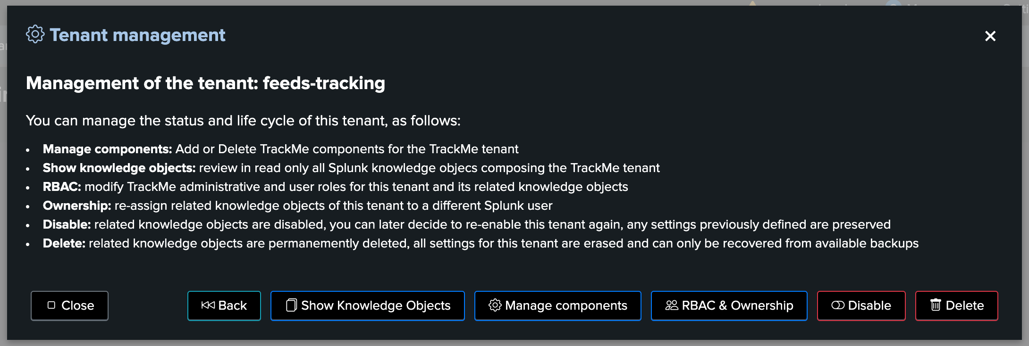This screenshot has width=1029, height=346.
Task: Dismiss the dialog with the top-right X
Action: 990,36
